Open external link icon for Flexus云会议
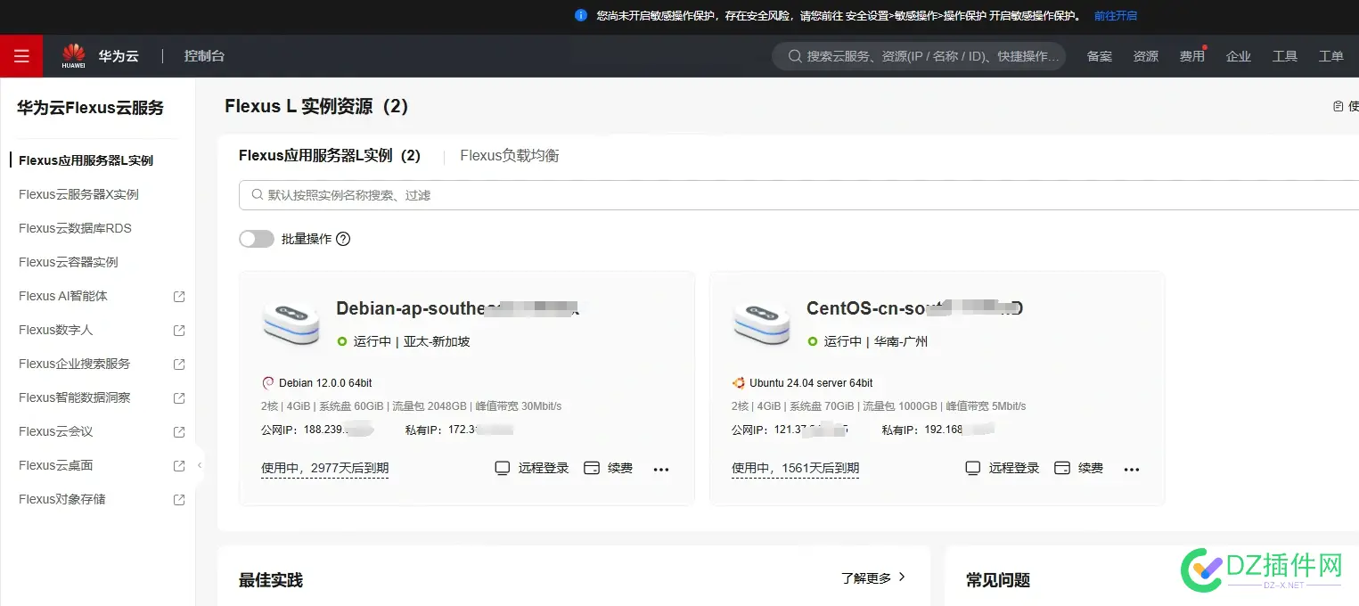This screenshot has height=606, width=1359. pos(179,431)
